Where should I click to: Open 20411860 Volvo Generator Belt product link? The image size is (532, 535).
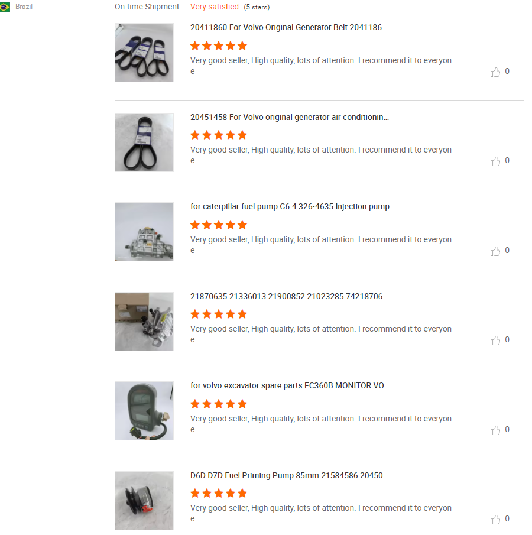coord(288,27)
